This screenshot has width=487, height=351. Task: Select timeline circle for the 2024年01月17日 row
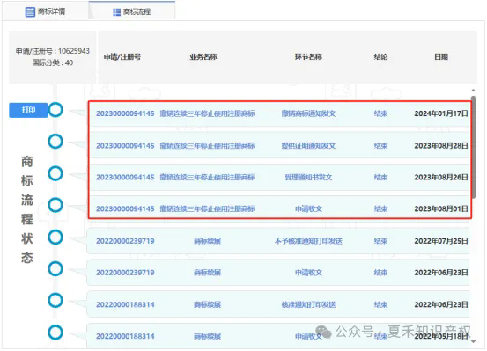coord(55,110)
